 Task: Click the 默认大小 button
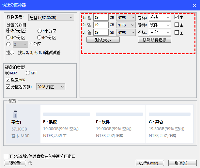point(103,40)
